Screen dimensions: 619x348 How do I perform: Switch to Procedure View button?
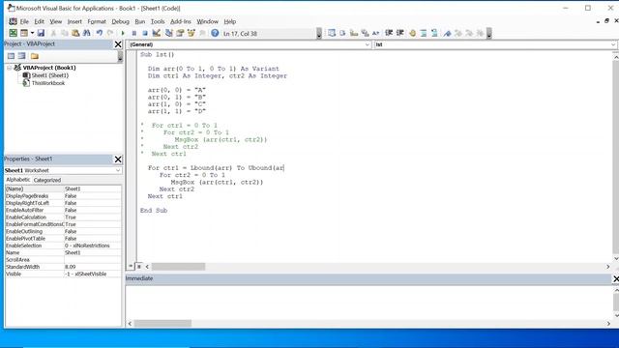(131, 267)
